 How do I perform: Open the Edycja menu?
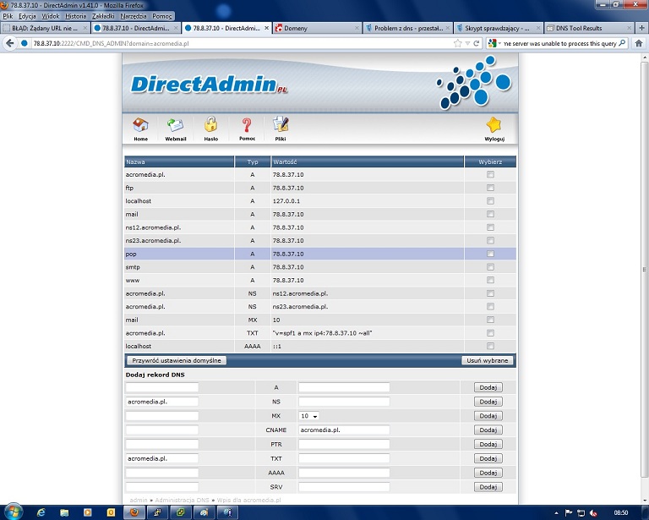tap(27, 16)
